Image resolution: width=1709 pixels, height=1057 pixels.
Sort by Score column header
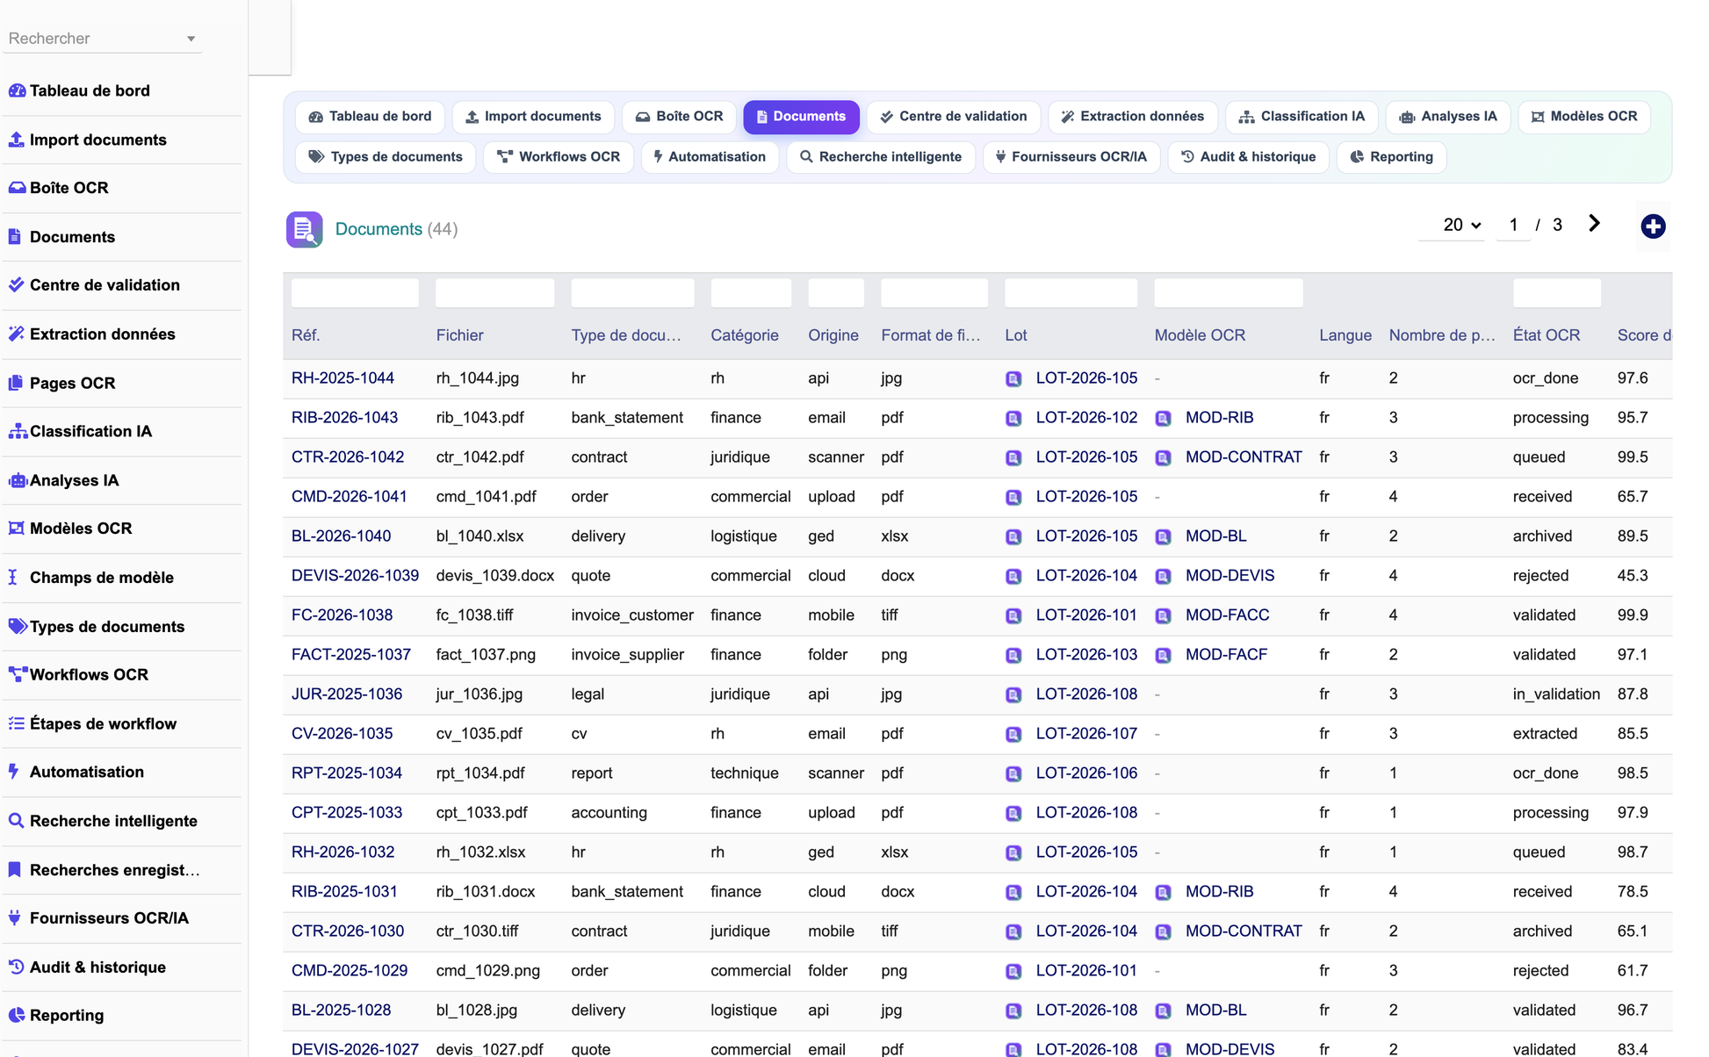tap(1644, 335)
